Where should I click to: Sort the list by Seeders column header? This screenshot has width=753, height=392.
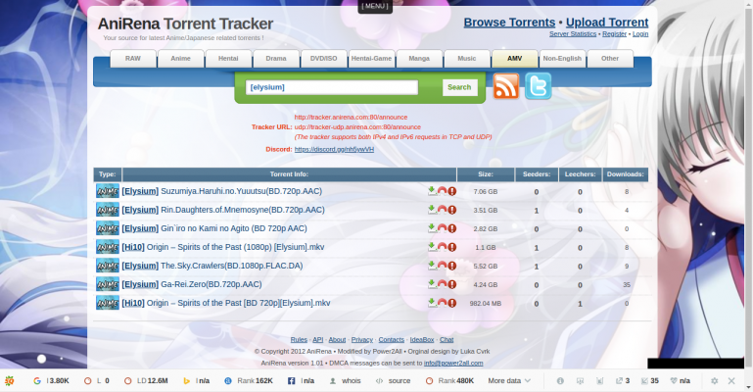point(536,174)
